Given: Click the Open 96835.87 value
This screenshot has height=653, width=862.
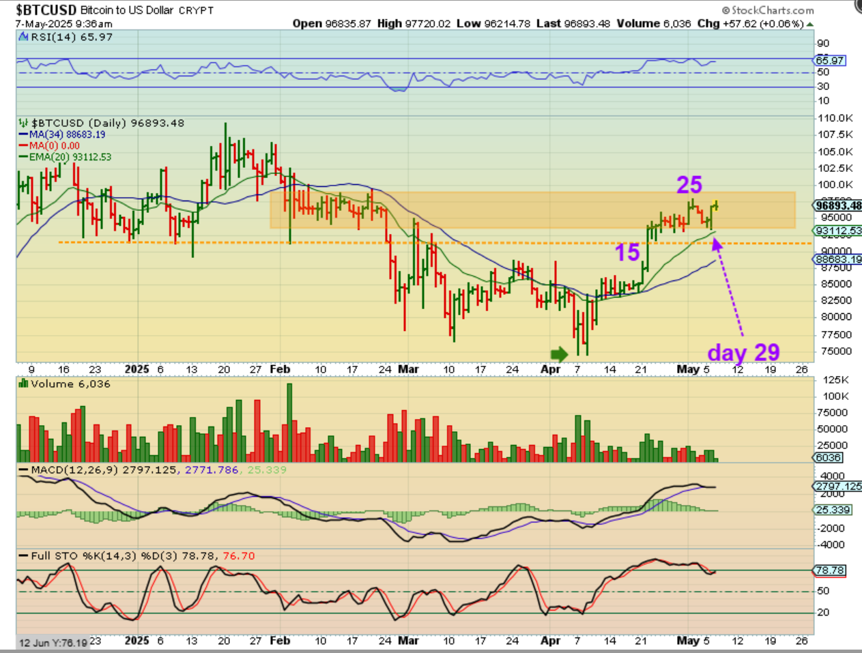Looking at the screenshot, I should [x=332, y=23].
